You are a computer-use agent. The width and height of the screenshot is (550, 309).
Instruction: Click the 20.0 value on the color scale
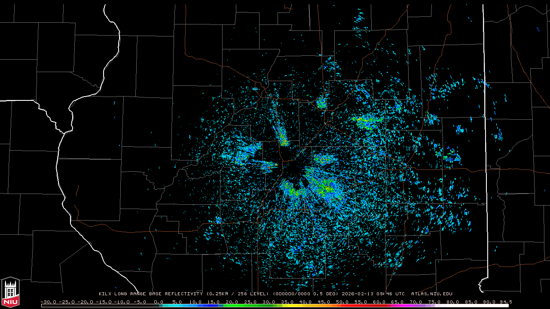(232, 302)
